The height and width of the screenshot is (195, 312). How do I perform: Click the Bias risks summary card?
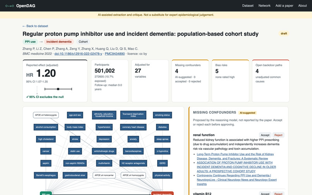click(230, 81)
